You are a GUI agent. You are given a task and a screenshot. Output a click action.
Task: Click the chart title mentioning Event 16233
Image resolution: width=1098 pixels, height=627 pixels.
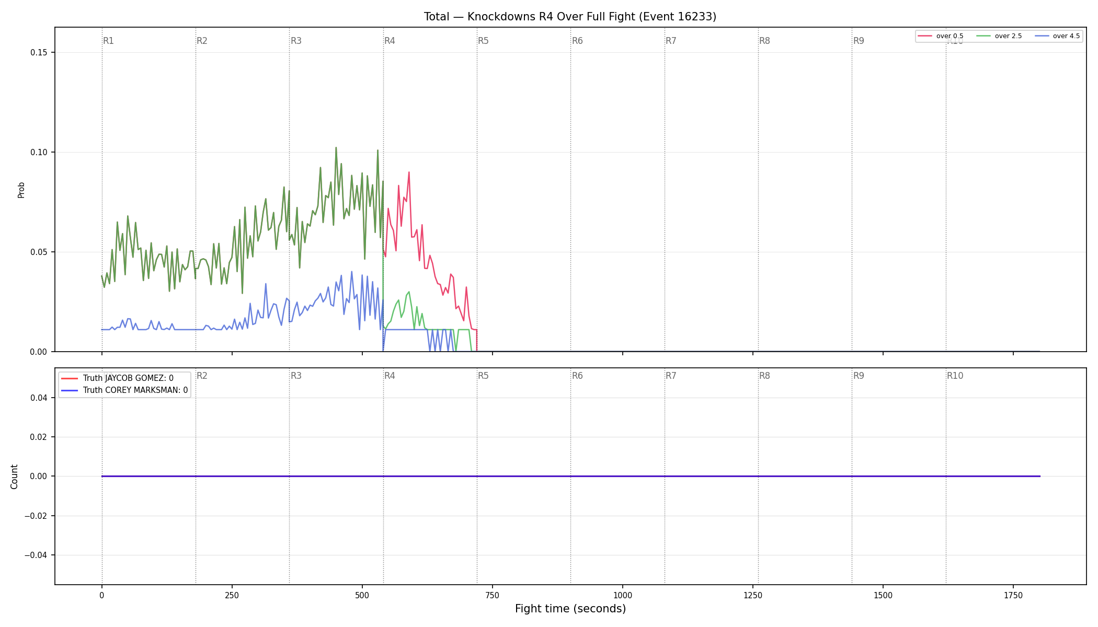pos(570,17)
